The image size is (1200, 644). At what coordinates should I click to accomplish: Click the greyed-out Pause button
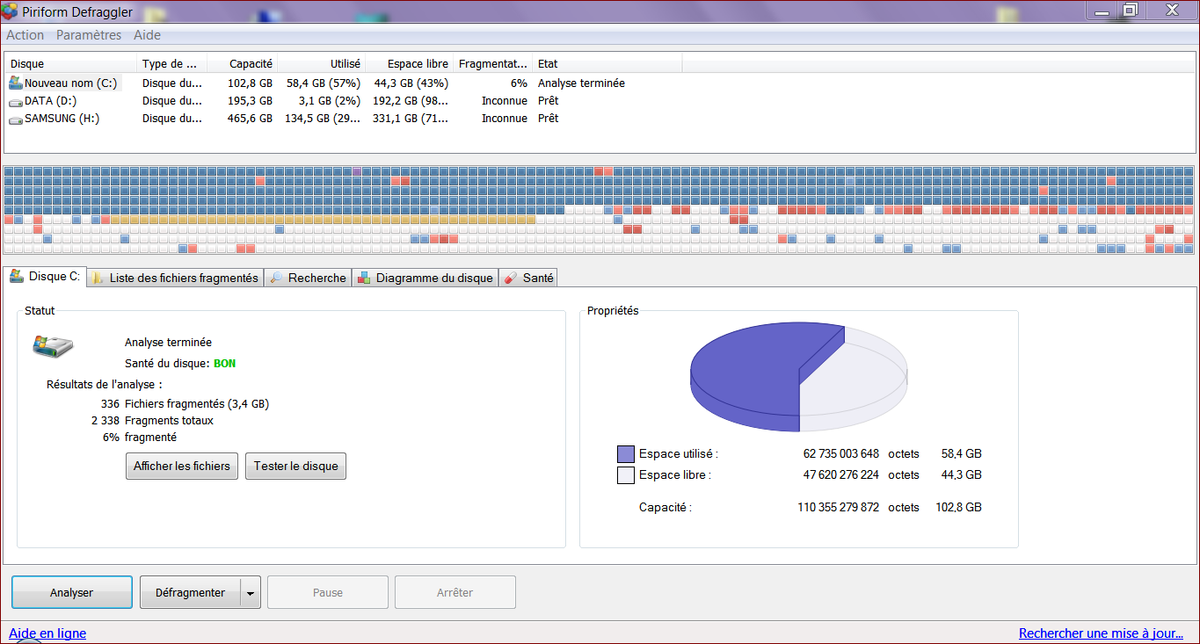[x=328, y=592]
